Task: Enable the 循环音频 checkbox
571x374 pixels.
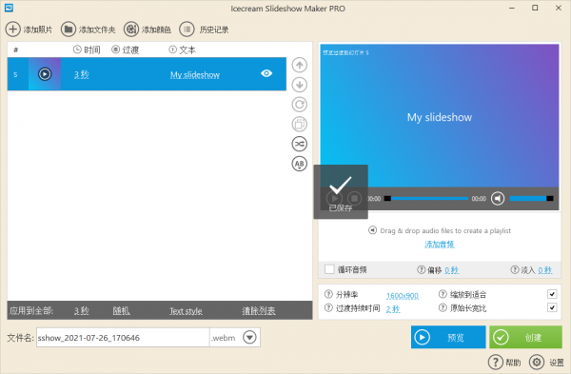Action: click(329, 269)
